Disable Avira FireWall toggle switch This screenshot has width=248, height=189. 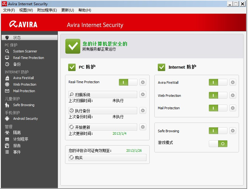(x=218, y=82)
